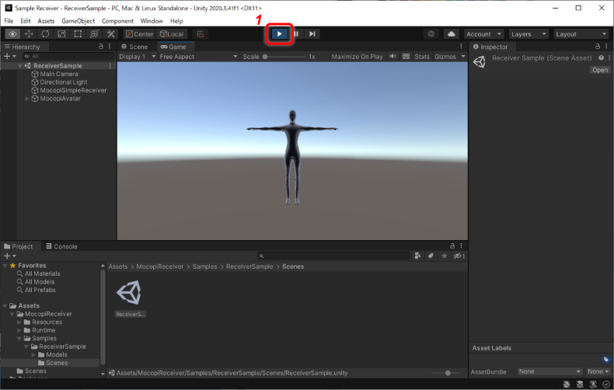Image resolution: width=614 pixels, height=390 pixels.
Task: Toggle VSync grid icon in Game view
Action: click(406, 57)
